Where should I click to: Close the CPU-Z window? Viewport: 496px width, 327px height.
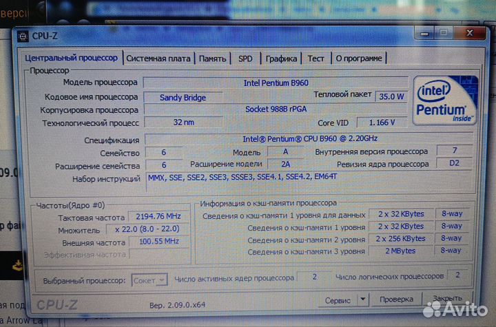point(469,32)
